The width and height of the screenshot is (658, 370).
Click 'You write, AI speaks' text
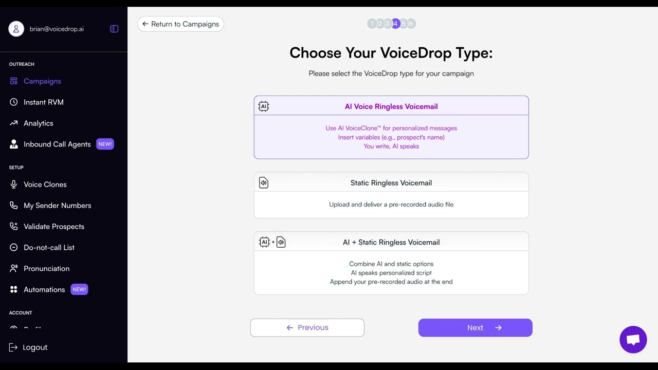[x=391, y=146]
